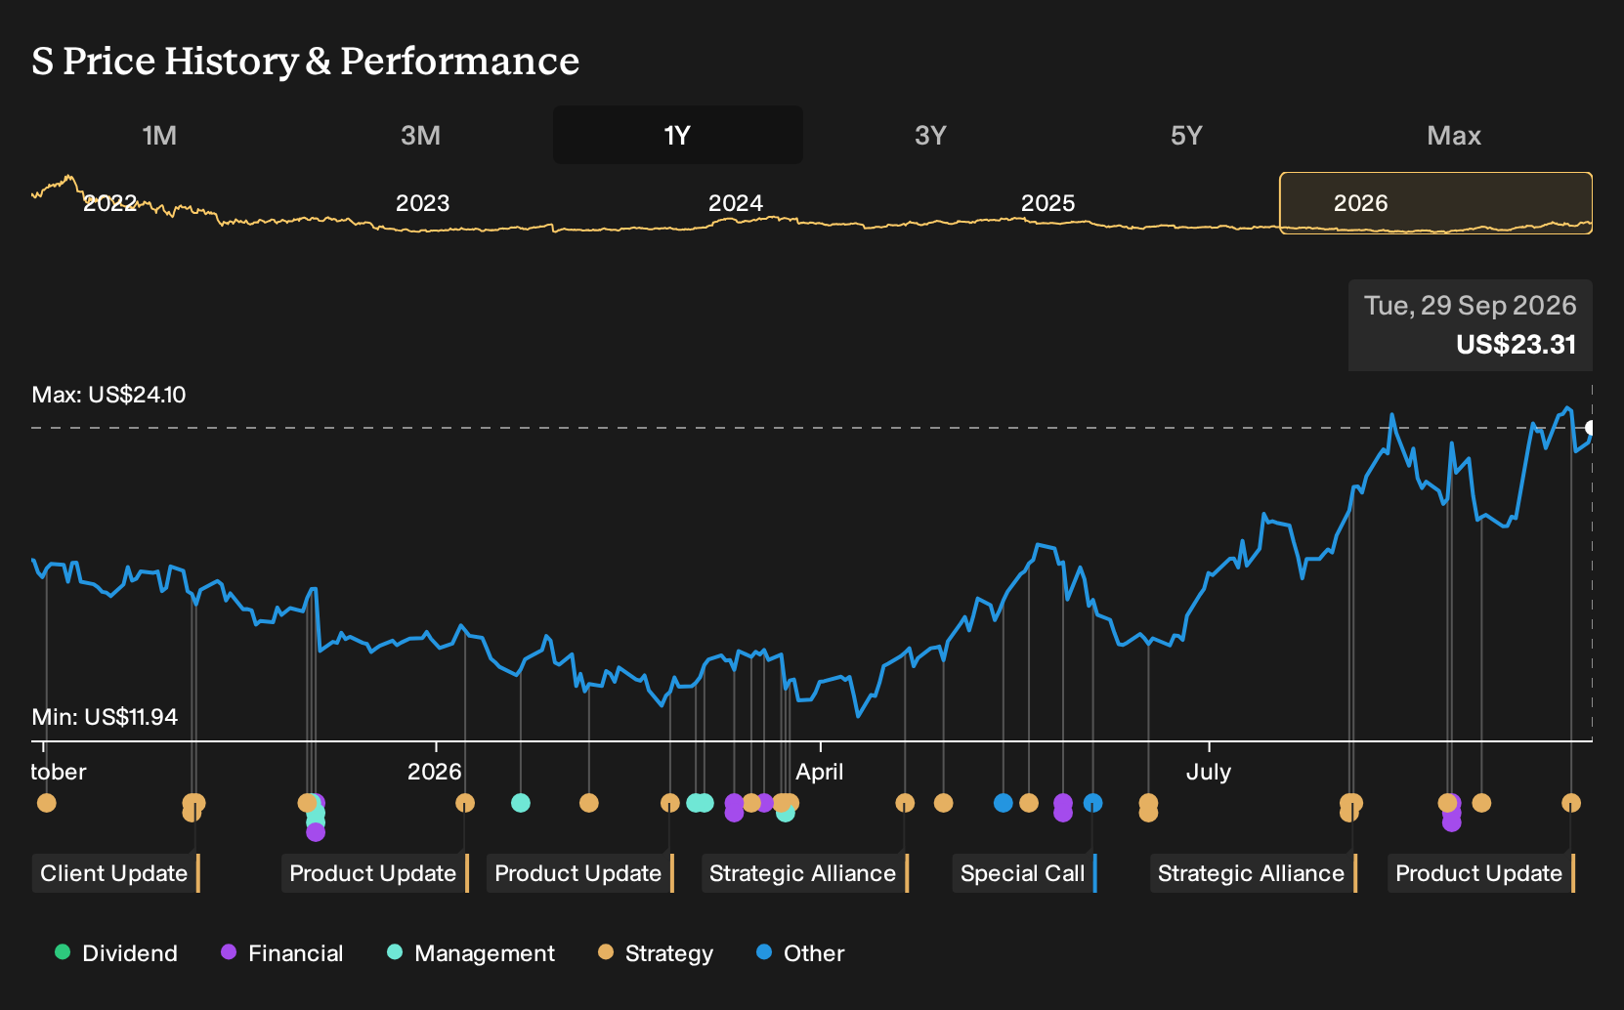Screen dimensions: 1624x1010
Task: Open the Product Update label under 2026
Action: tap(374, 873)
